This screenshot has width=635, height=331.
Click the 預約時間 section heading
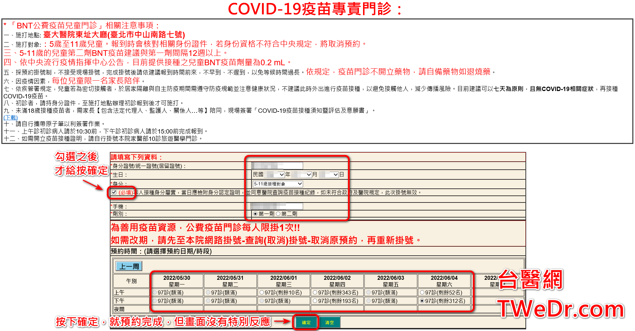click(161, 251)
